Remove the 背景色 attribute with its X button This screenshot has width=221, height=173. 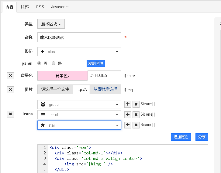click(x=10, y=76)
